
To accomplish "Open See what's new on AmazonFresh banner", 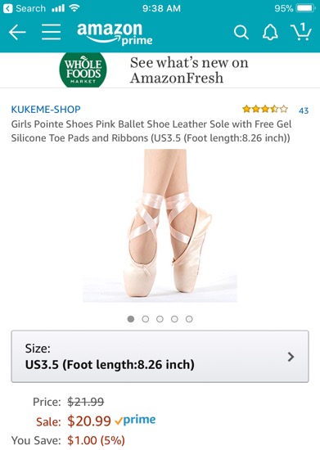I will pos(189,70).
